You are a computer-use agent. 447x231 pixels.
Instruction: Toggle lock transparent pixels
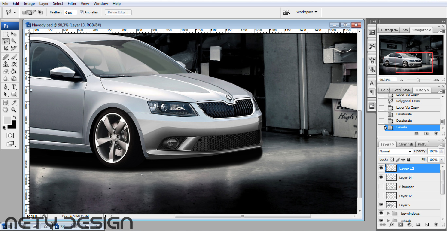[x=392, y=160]
